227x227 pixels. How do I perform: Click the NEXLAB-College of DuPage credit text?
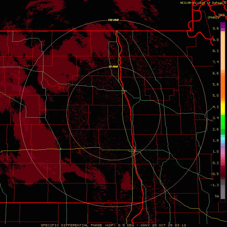click(x=201, y=3)
